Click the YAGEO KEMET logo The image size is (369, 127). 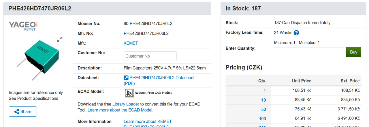point(23,26)
